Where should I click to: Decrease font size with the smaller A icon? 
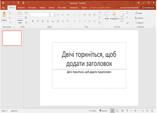[x=63, y=15]
